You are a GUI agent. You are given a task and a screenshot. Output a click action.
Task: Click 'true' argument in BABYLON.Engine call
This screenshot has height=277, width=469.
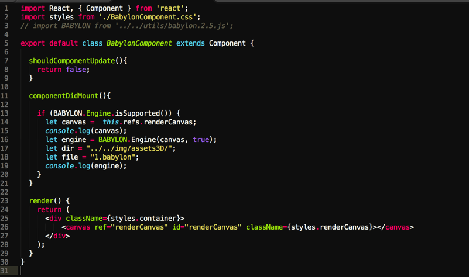pos(201,140)
